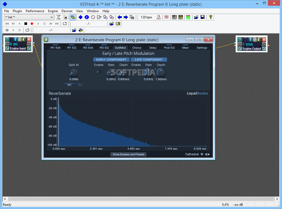Screen dimensions: 282x209
Task: Click the clock-face icon after the Info icon
Action: point(93,17)
